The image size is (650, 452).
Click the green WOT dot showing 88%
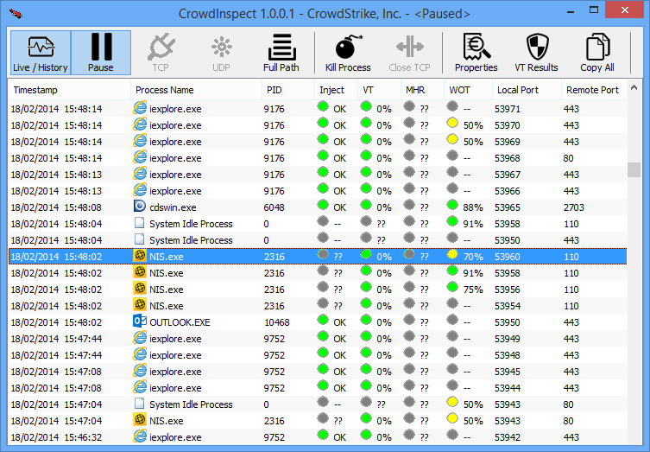(452, 205)
